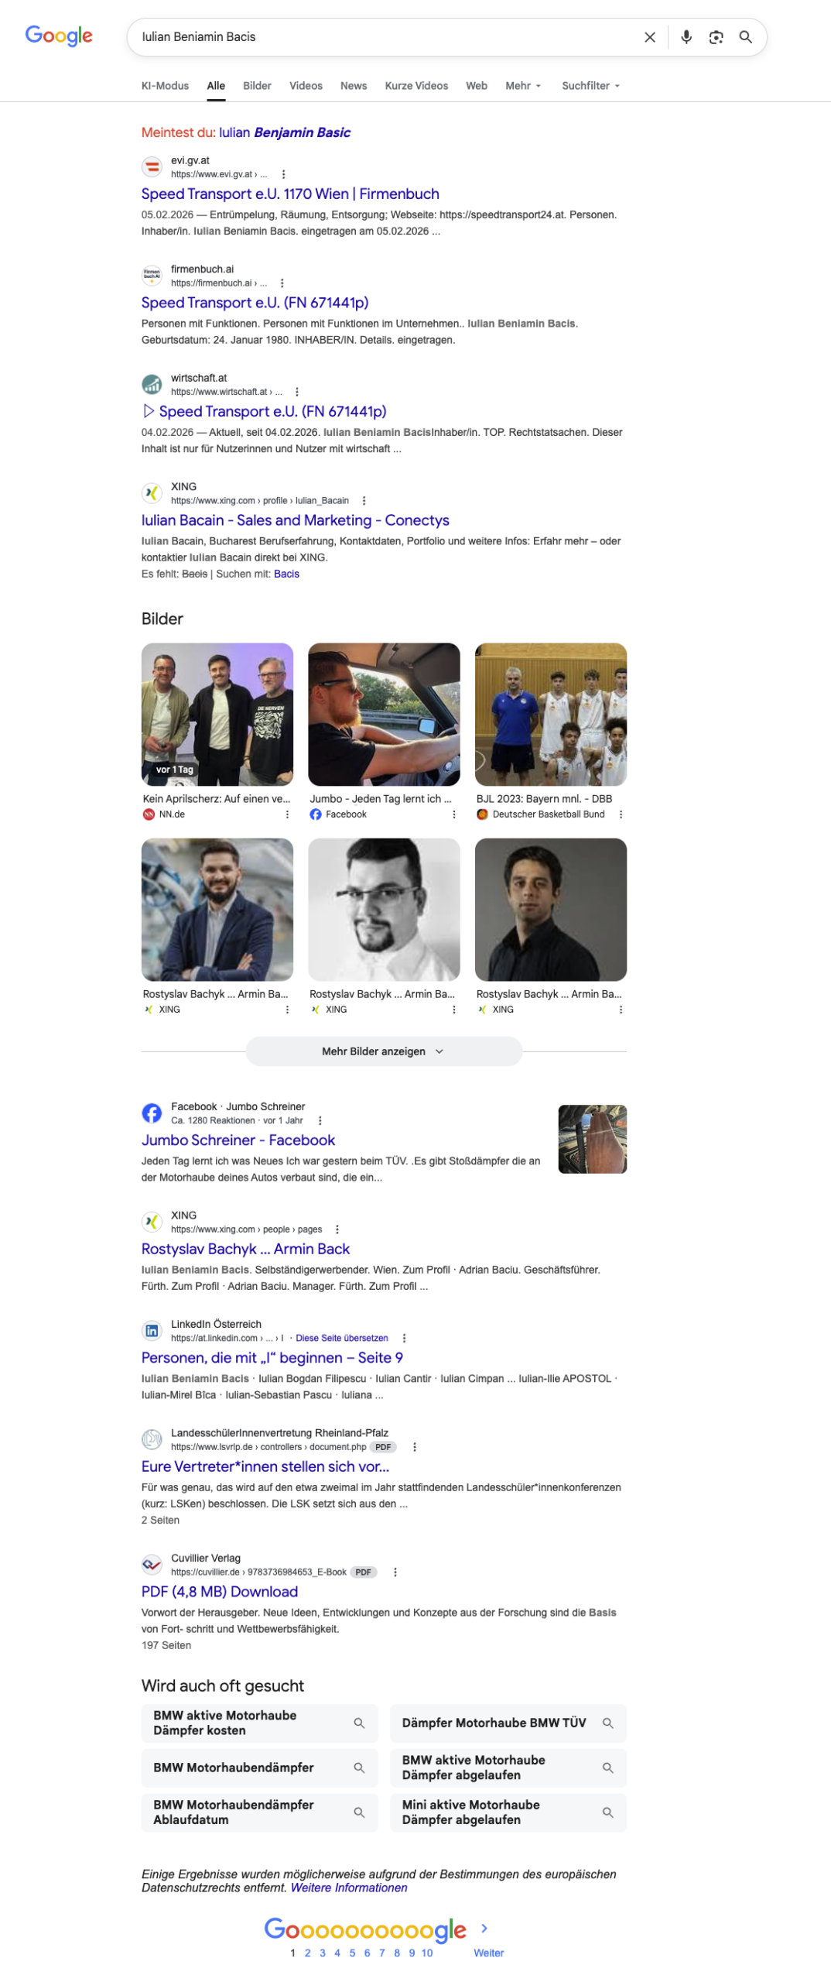The height and width of the screenshot is (1982, 831).
Task: Open the Suchfilter dropdown
Action: (x=590, y=86)
